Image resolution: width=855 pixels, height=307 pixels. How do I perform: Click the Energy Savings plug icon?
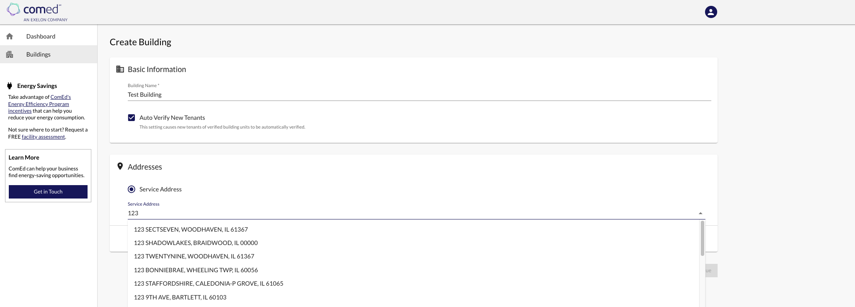(x=10, y=86)
